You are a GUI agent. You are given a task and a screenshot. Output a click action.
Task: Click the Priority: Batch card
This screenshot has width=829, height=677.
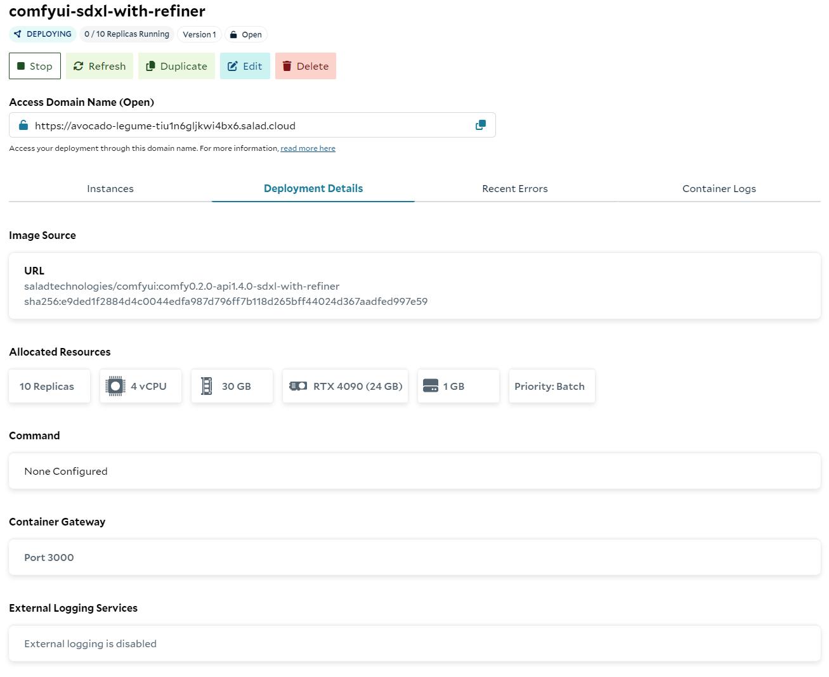click(552, 386)
